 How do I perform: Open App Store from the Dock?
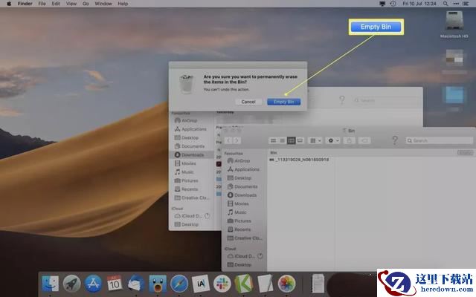[93, 284]
